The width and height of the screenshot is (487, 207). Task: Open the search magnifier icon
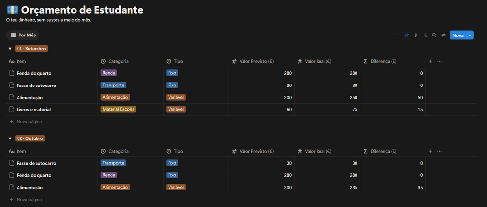434,35
